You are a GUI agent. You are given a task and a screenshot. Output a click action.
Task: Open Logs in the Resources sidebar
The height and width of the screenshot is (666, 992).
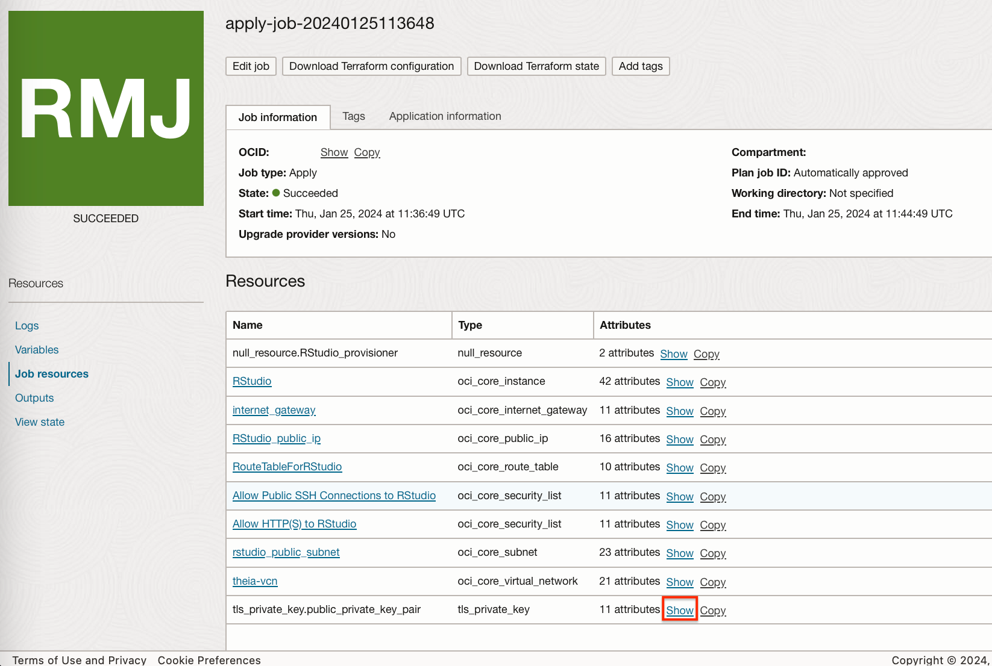click(27, 326)
